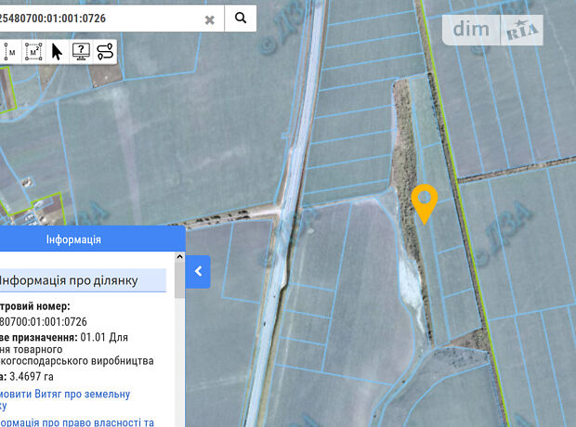This screenshot has width=576, height=427.
Task: Select the area measurement M² tool
Action: (x=33, y=52)
